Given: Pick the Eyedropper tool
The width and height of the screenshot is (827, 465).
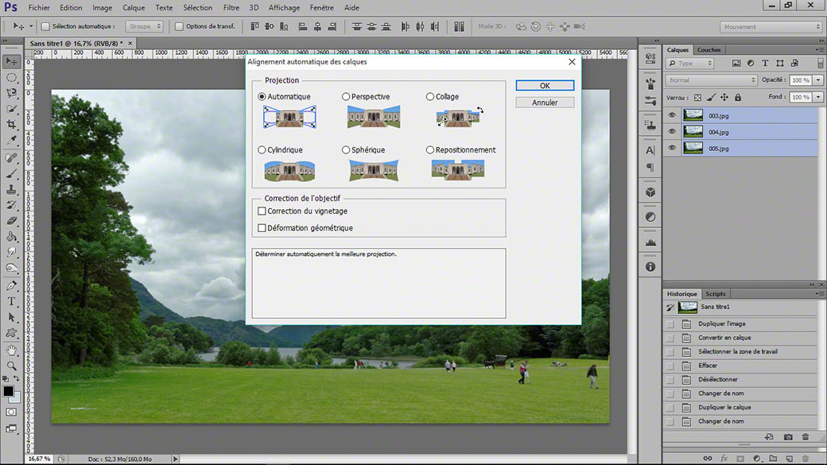Looking at the screenshot, I should point(11,140).
